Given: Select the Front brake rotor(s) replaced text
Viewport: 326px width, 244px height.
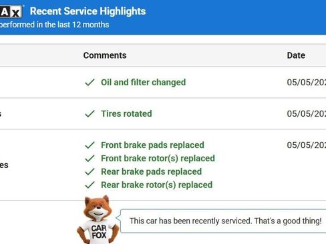Looking at the screenshot, I should point(158,159).
